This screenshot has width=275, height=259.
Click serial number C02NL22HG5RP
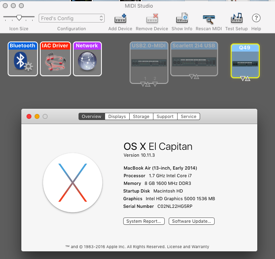point(175,206)
